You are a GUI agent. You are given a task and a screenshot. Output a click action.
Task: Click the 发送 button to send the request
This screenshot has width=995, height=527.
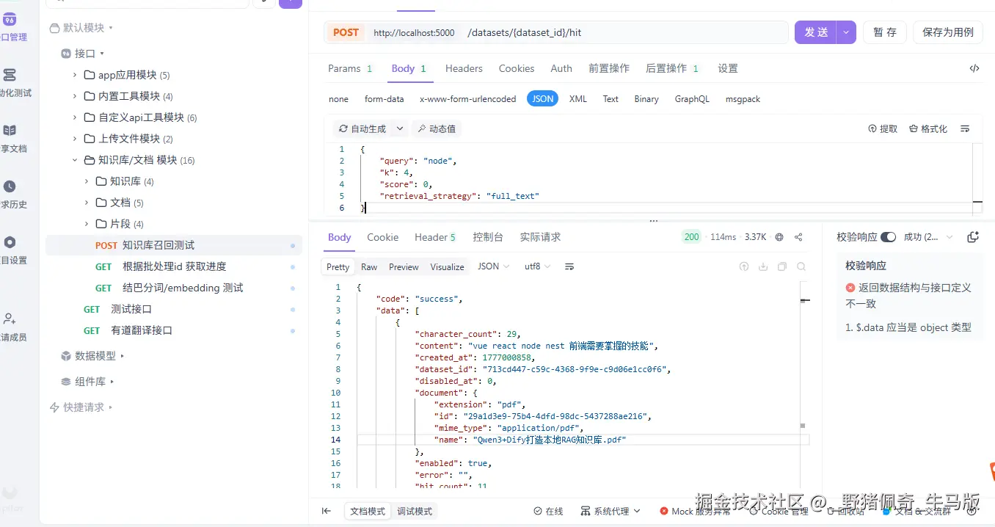(x=817, y=32)
